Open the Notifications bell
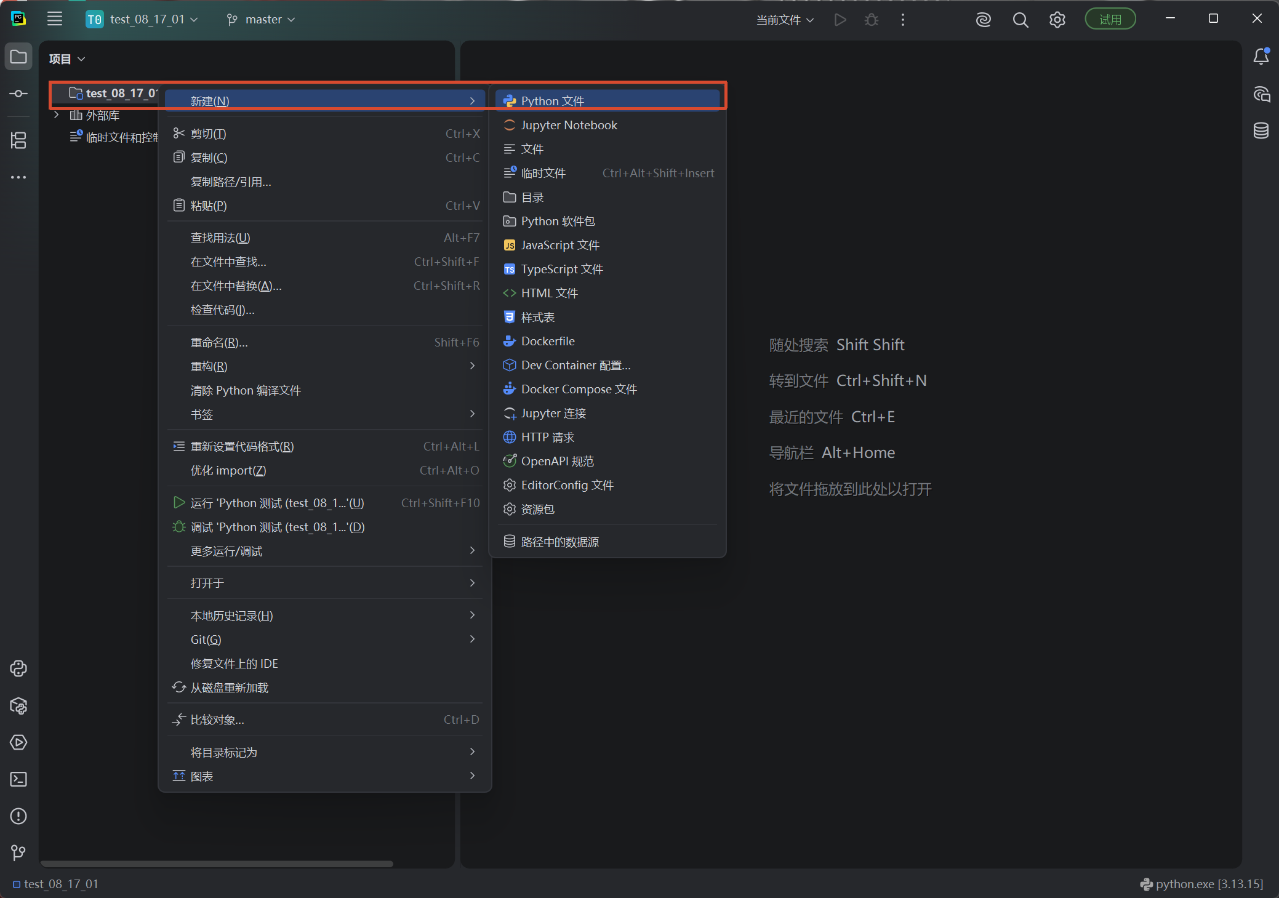Screen dimensions: 1279x898 (1261, 57)
